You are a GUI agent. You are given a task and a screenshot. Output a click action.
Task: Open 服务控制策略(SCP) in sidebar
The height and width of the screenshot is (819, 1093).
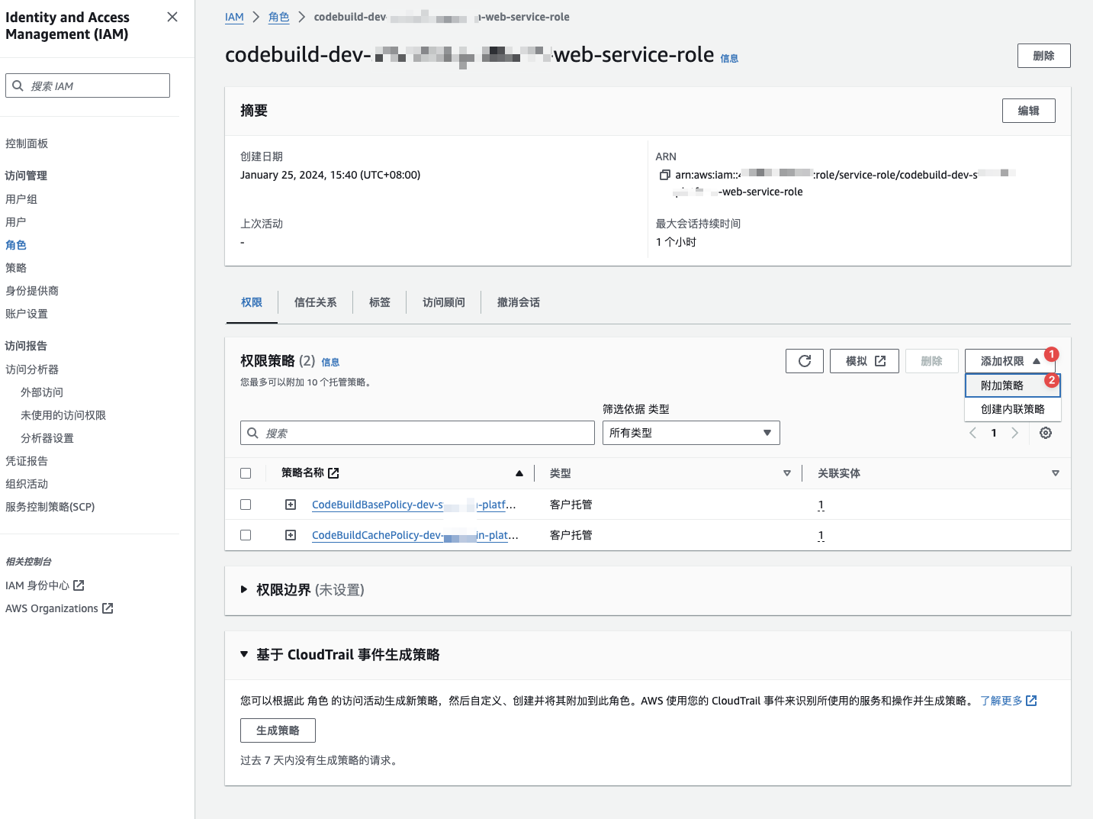(x=50, y=507)
